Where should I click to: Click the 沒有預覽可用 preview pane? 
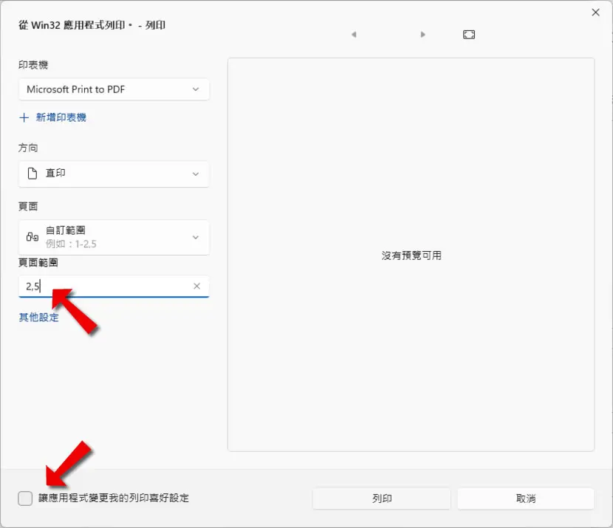click(x=411, y=255)
